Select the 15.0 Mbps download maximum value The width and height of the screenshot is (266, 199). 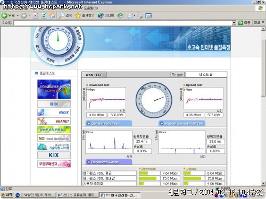pyautogui.click(x=170, y=178)
